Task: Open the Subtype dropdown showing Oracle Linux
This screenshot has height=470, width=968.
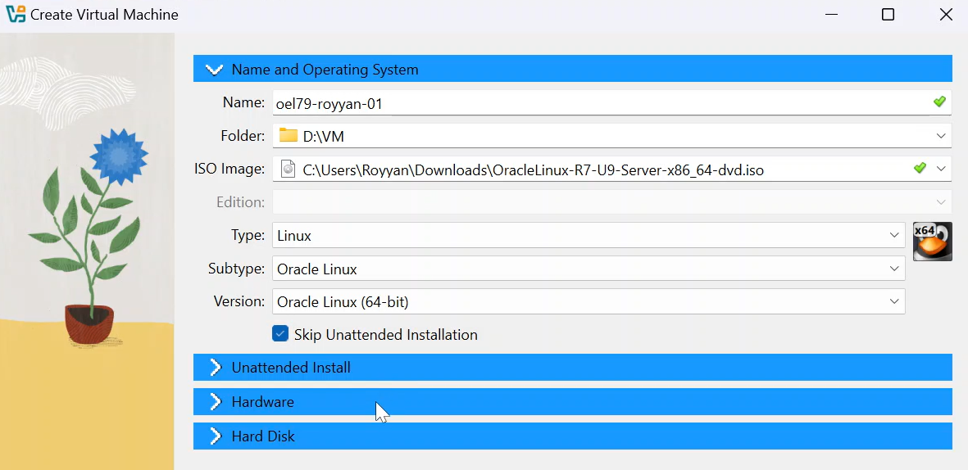Action: point(894,269)
